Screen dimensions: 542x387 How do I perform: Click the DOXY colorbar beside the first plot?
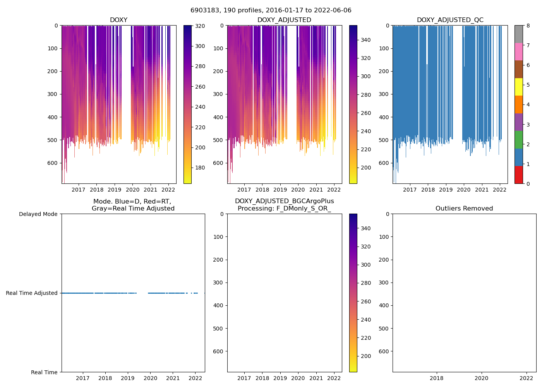[187, 104]
